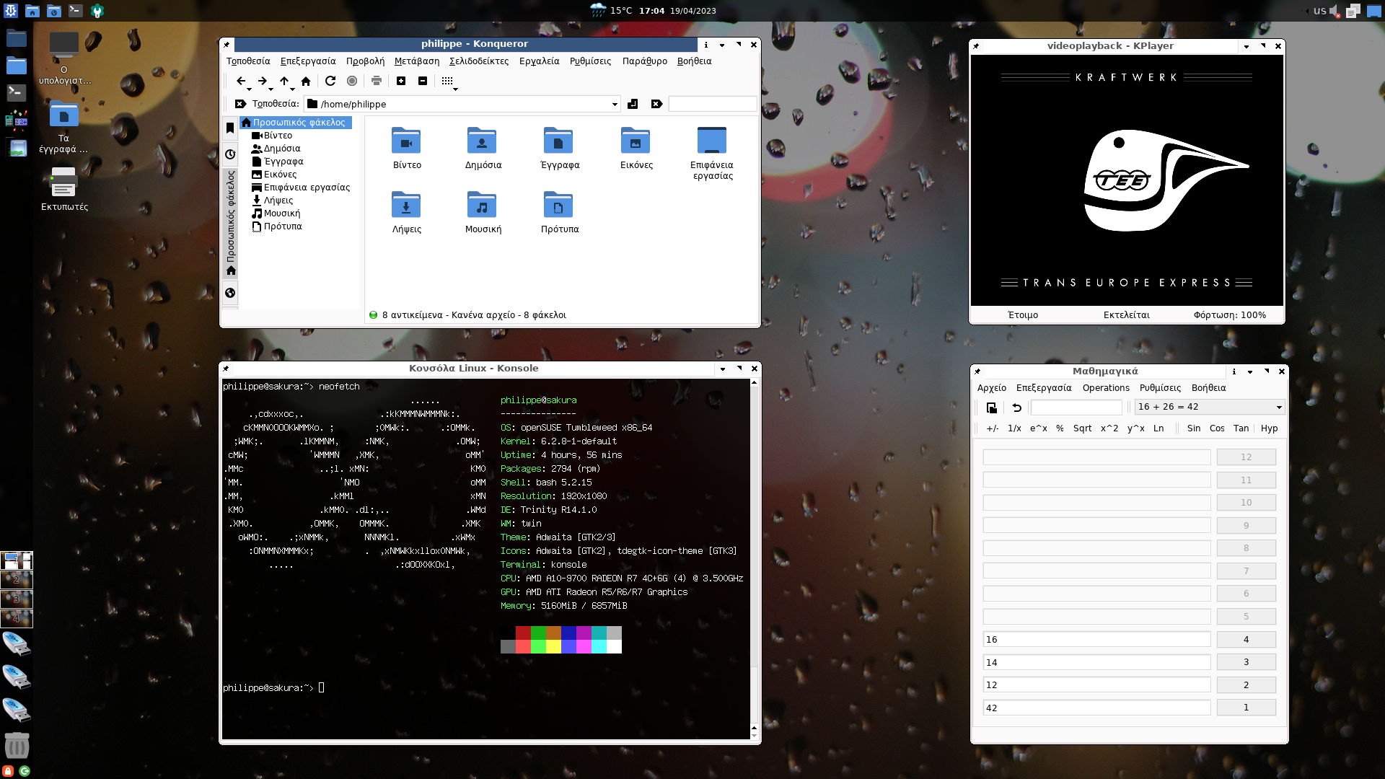Decrease icon size with the minus icon
This screenshot has height=779, width=1385.
tap(423, 81)
